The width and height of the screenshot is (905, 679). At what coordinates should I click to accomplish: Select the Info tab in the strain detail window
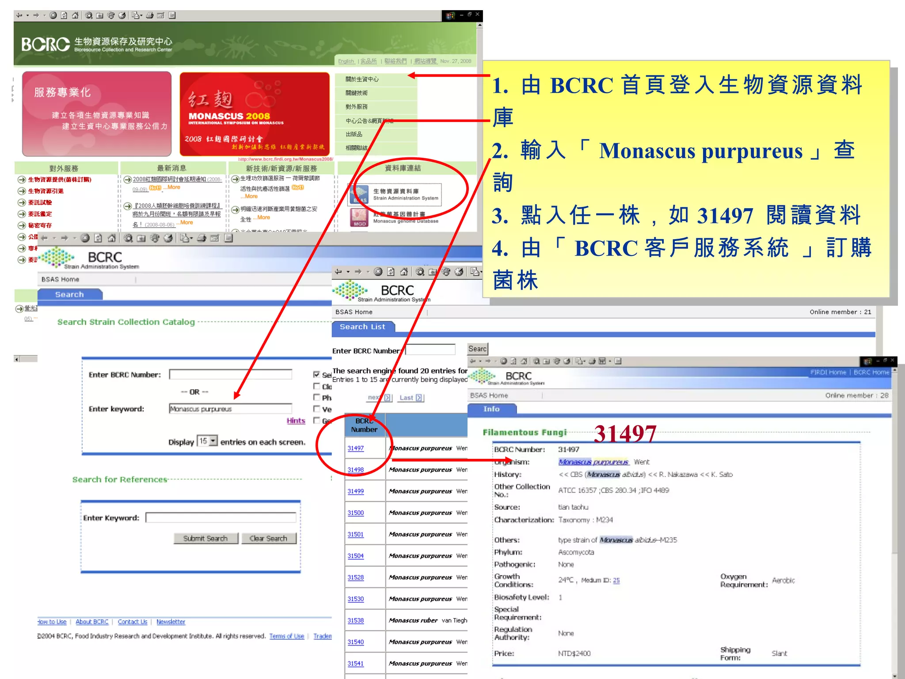point(491,409)
